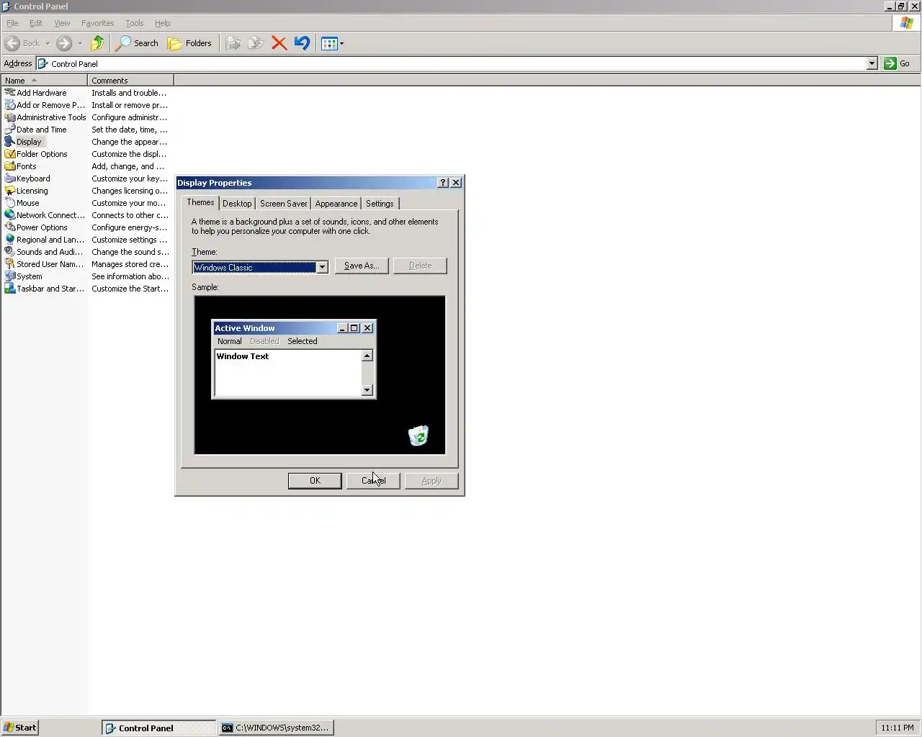The image size is (922, 737).
Task: Select the Mouse icon
Action: (10, 203)
